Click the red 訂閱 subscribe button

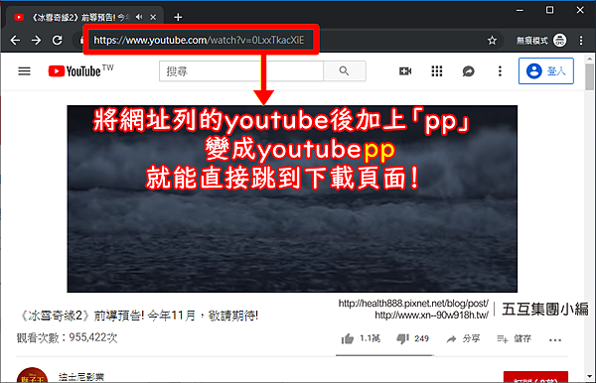coord(535,378)
